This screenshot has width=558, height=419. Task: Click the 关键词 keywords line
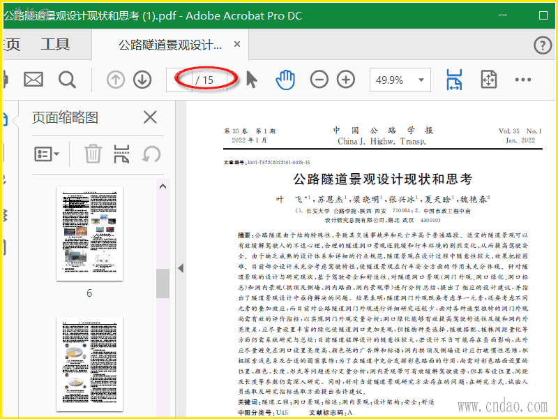336,402
